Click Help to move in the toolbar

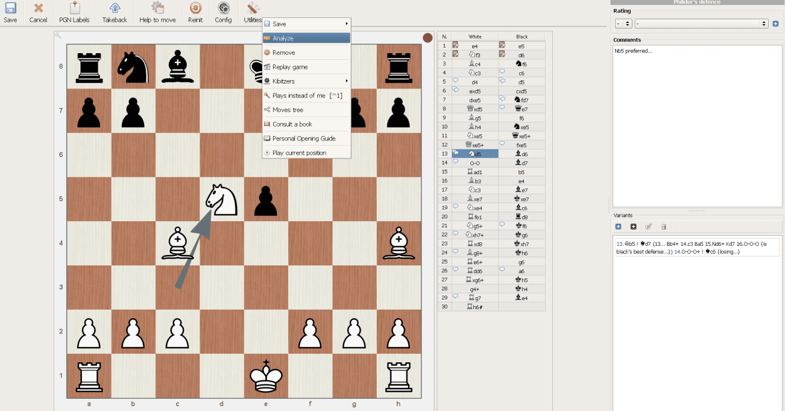(158, 12)
